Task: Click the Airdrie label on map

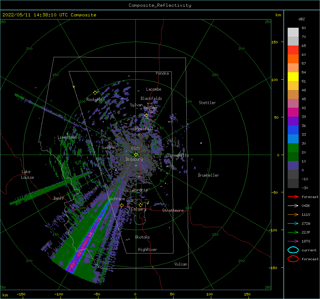Action: coord(140,190)
